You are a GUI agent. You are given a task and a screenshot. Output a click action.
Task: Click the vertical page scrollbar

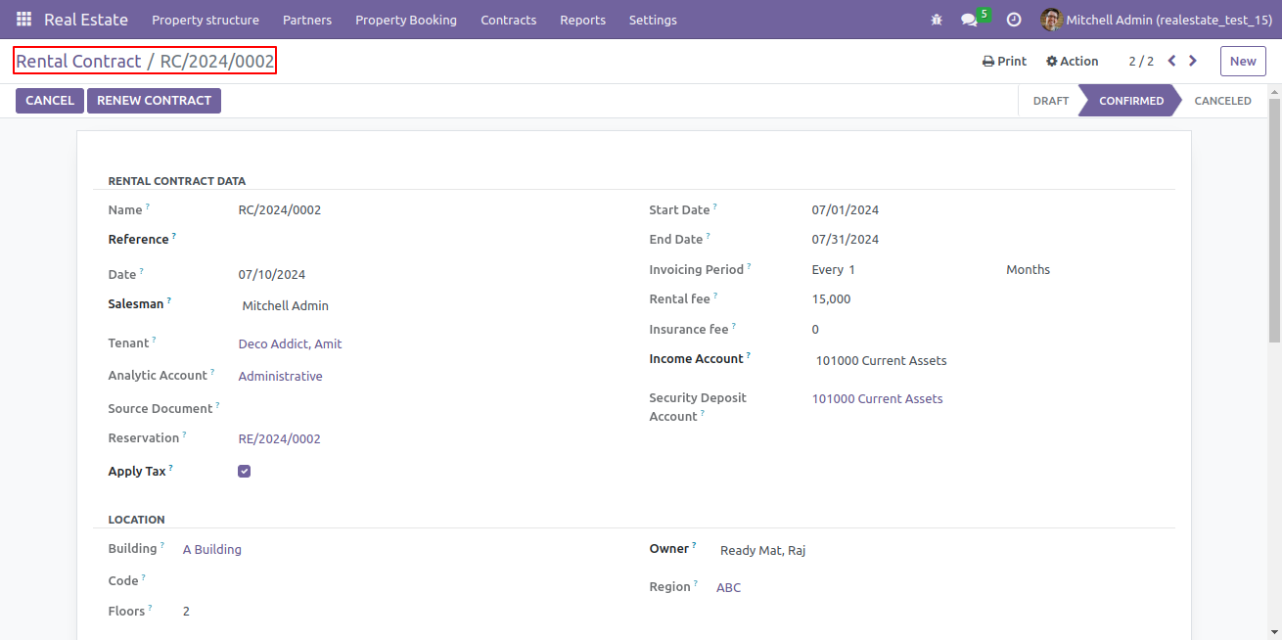coord(1274,220)
